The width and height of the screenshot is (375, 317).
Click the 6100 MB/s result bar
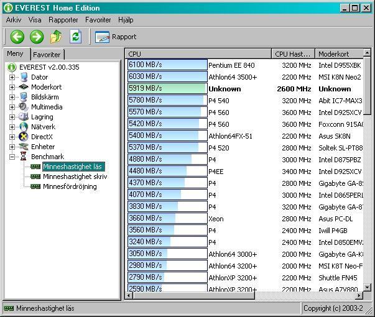[167, 65]
